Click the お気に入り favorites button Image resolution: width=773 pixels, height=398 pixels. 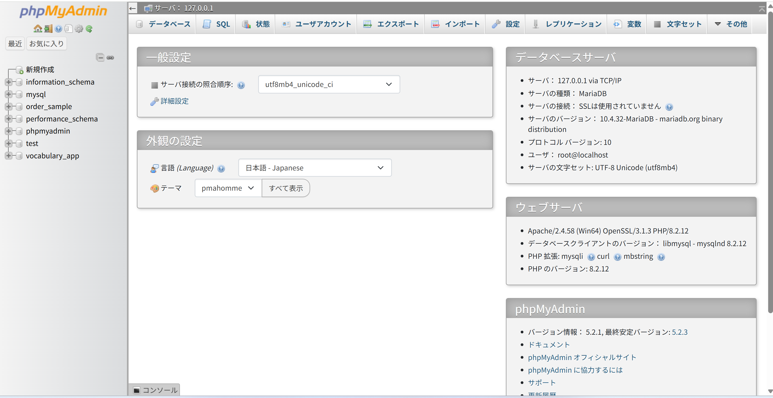(47, 44)
